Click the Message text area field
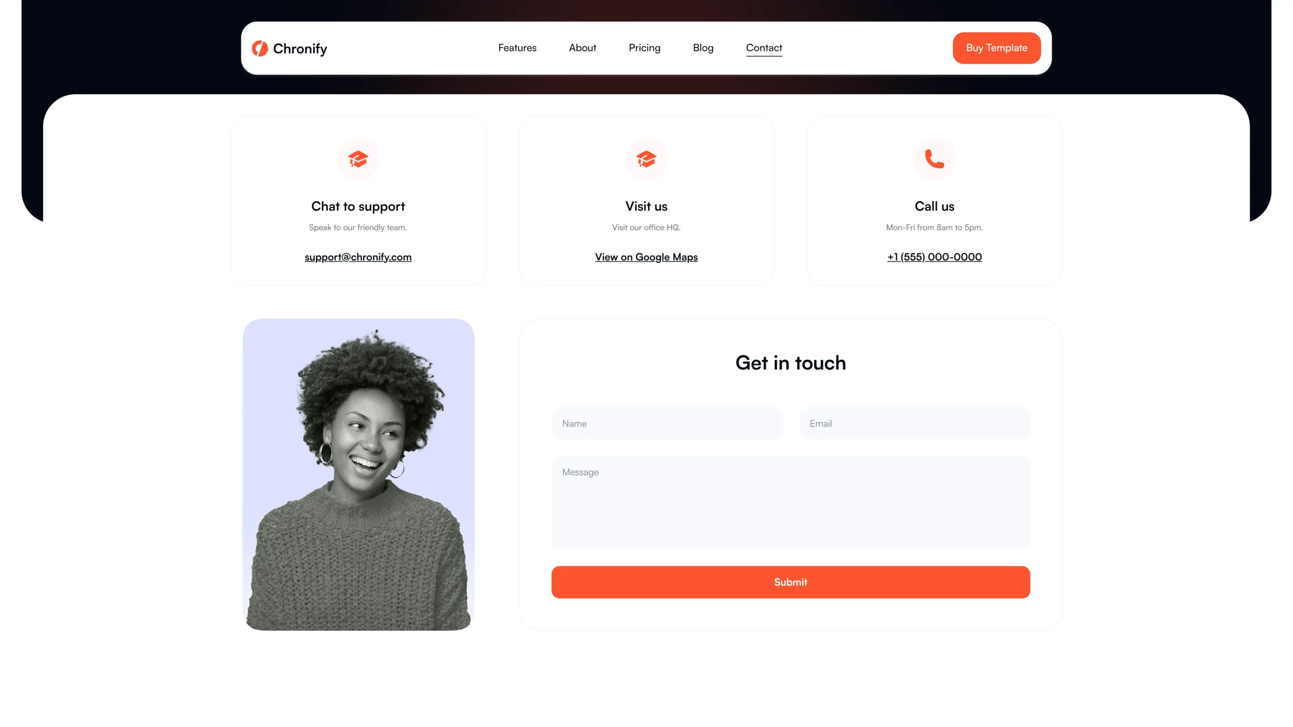This screenshot has width=1293, height=727. click(x=790, y=501)
